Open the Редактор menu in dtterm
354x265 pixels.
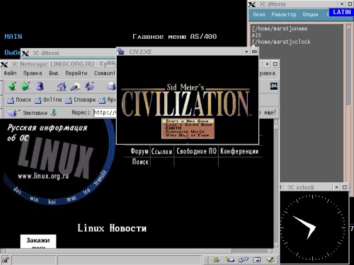pyautogui.click(x=284, y=15)
